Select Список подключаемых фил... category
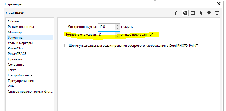Image resolution: width=226 pixels, height=111 pixels. click(30, 92)
